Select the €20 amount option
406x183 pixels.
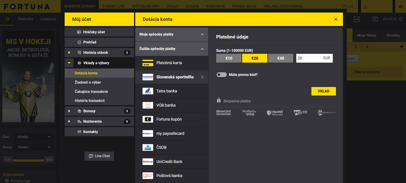point(255,58)
